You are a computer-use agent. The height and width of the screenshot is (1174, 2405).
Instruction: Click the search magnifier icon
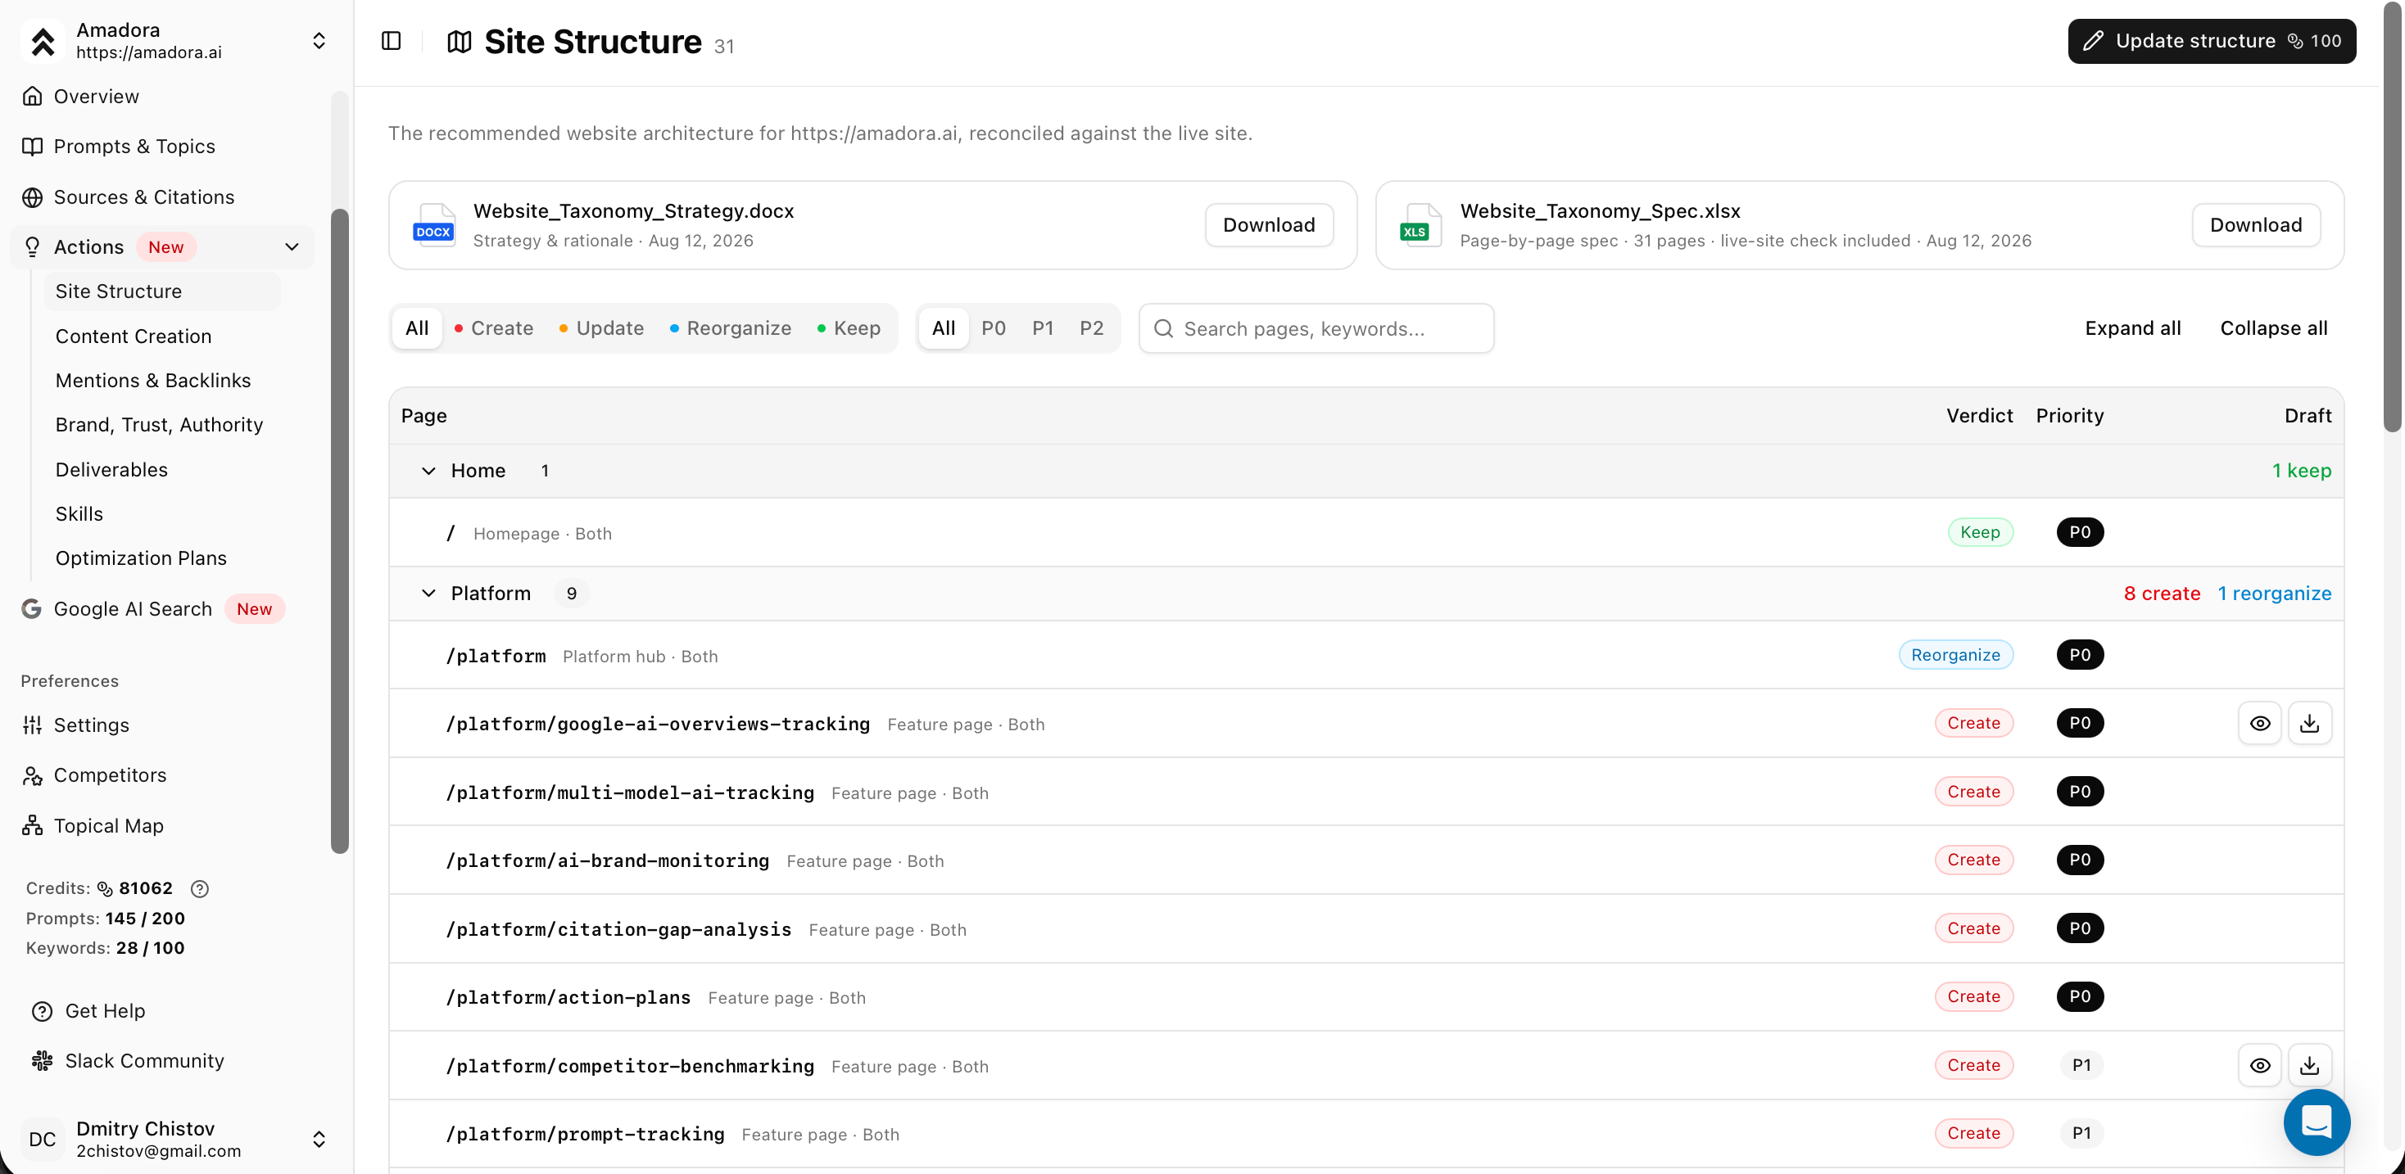pos(1163,328)
